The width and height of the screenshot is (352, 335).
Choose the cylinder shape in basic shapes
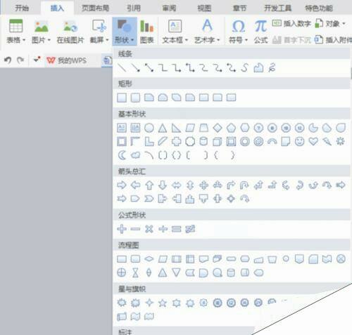click(203, 141)
